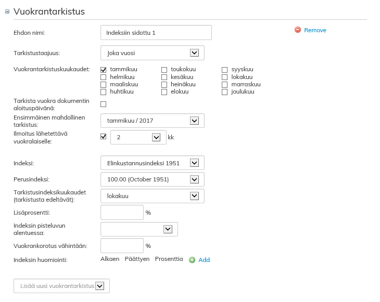Toggle Tarkista vuokra dokumentin aloituspäivänä checkbox
This screenshot has width=380, height=302.
(103, 104)
